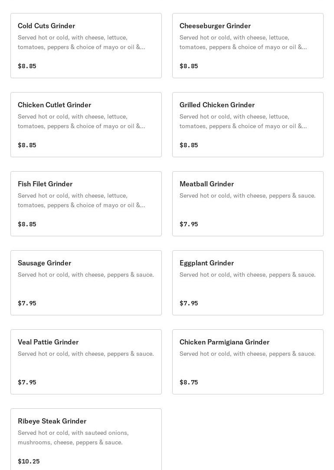
Task: Click the $10.25 price for Ribeye Steak
Action: point(29,461)
